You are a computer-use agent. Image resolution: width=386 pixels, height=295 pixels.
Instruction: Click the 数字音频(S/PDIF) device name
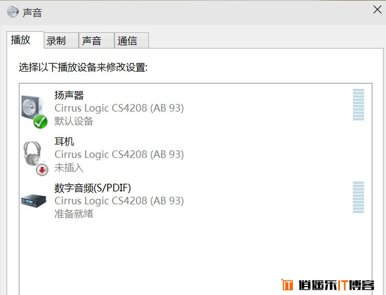point(93,188)
